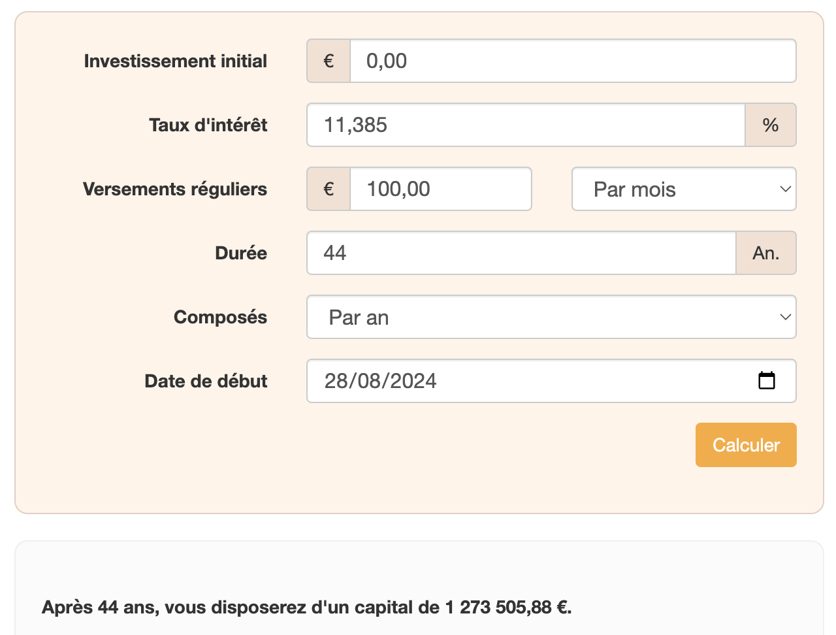Click the euro symbol beside Versements réguliers

point(328,189)
